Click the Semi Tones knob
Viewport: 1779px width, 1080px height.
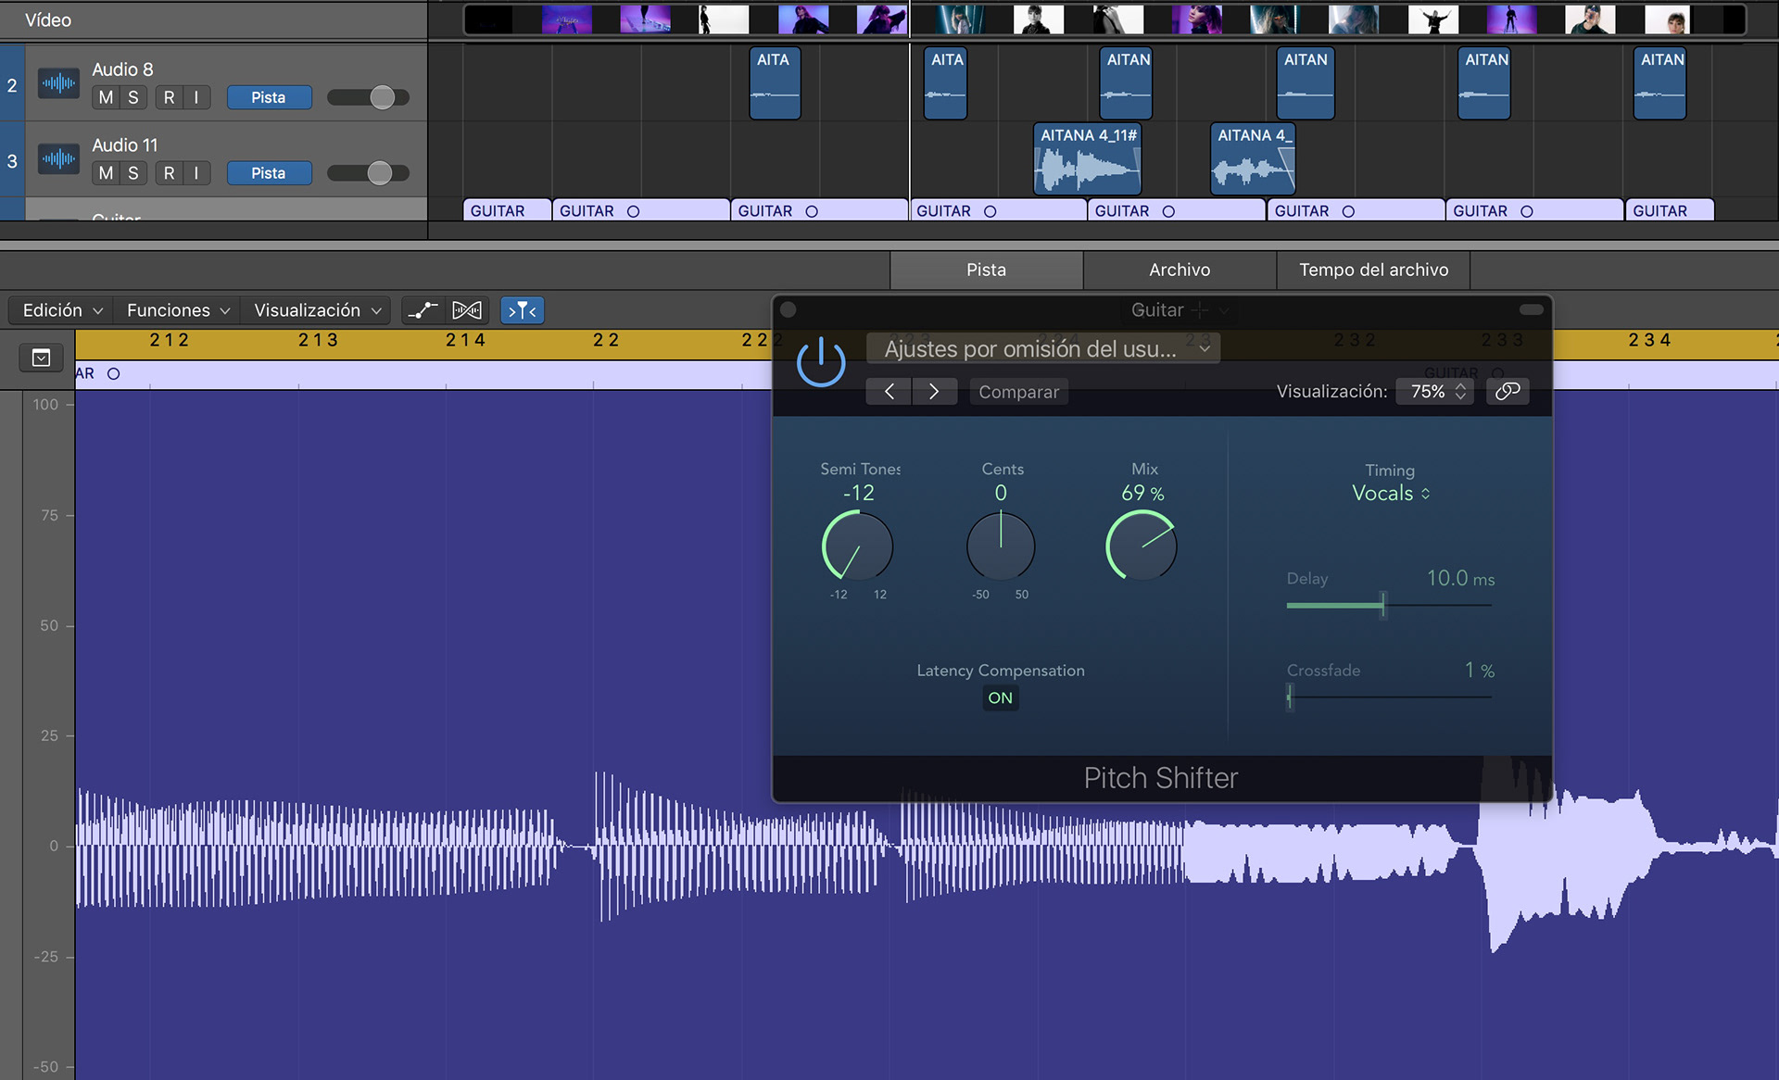tap(858, 546)
